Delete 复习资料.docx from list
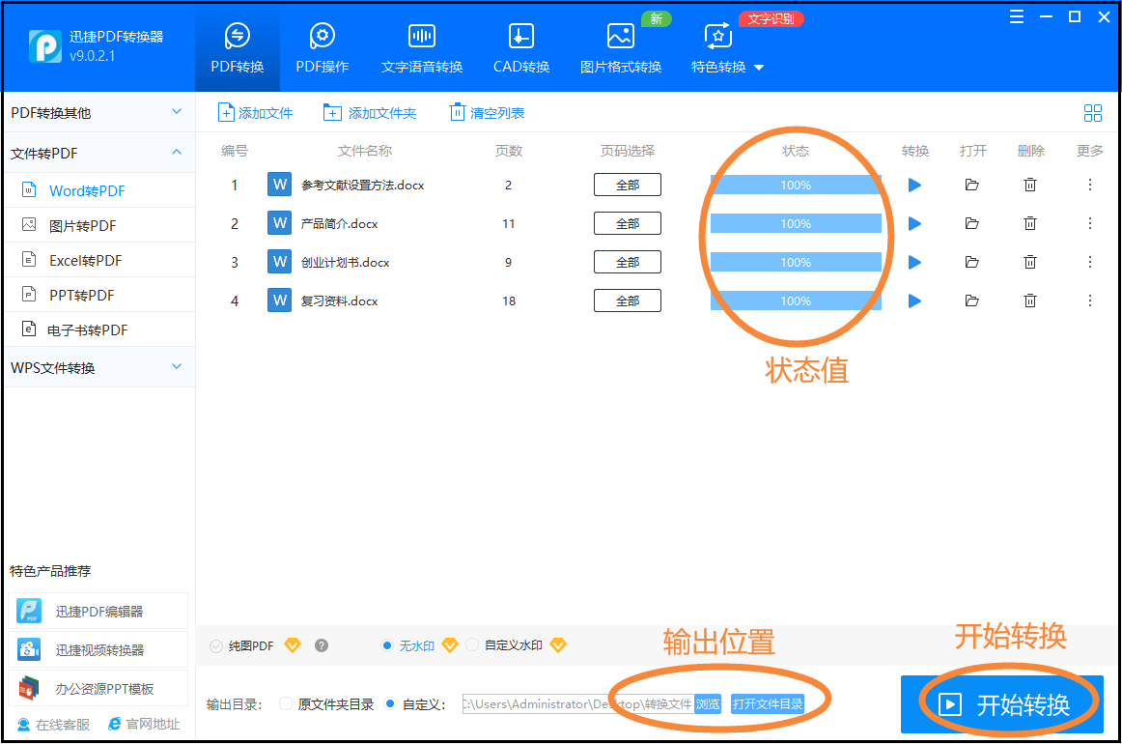1122x744 pixels. 1029,300
